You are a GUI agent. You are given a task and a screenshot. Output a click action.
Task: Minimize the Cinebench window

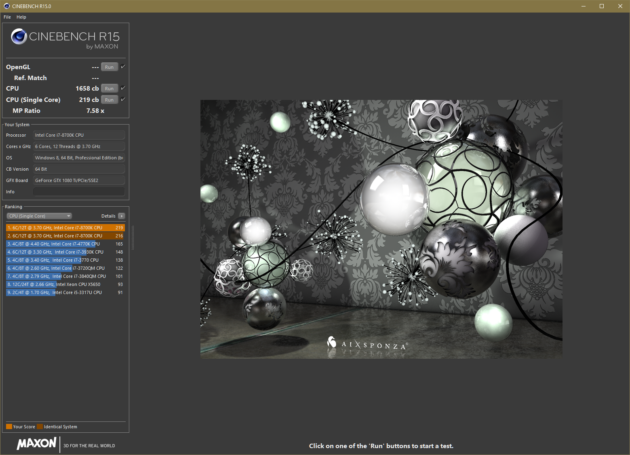(x=584, y=6)
